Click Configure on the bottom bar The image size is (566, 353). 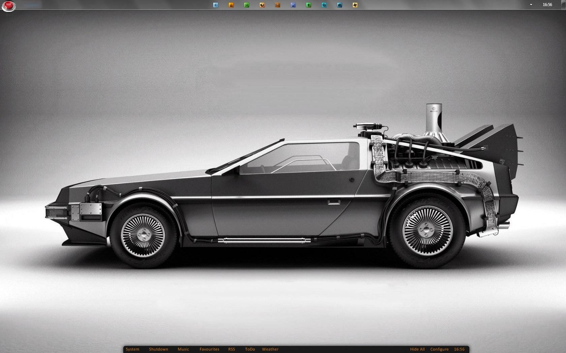439,349
